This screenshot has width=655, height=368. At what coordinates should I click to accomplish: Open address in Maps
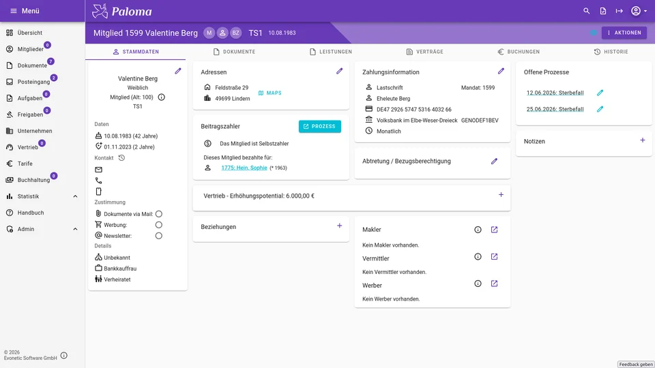tap(270, 93)
